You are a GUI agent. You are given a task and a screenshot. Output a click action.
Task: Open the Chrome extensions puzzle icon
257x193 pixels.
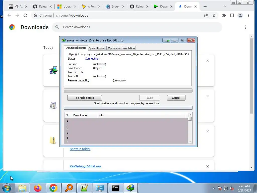tap(224, 15)
